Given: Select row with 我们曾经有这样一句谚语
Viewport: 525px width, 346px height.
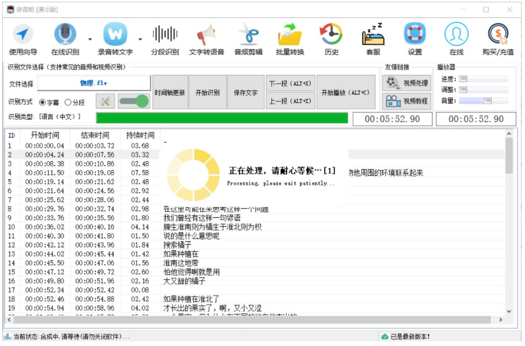Looking at the screenshot, I should [x=255, y=218].
